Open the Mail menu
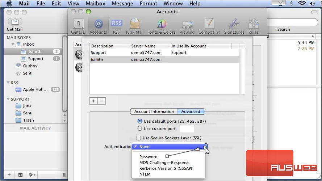 (x=24, y=4)
